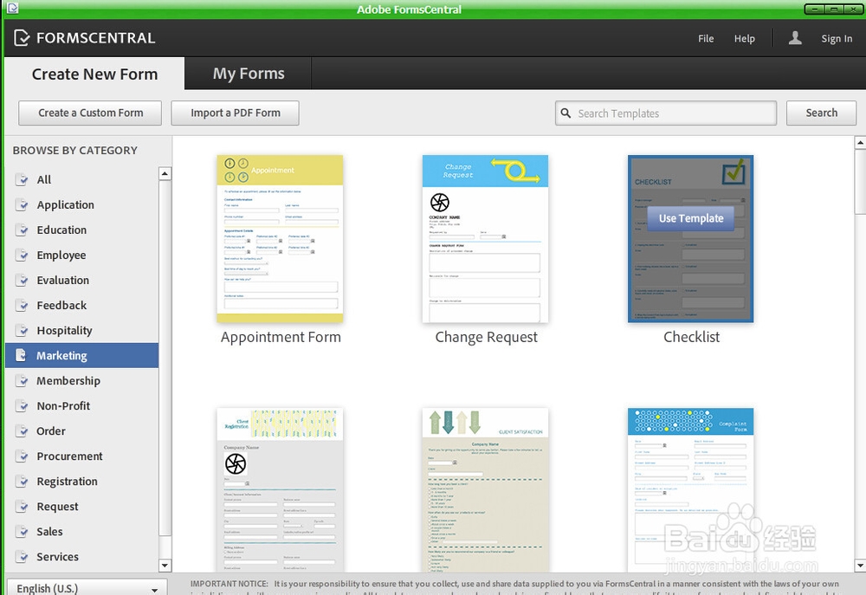Select the Membership category label
The width and height of the screenshot is (866, 595).
pos(68,381)
